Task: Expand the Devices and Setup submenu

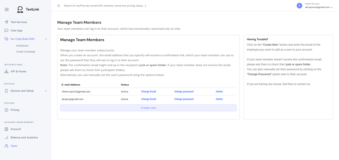Action: click(46, 91)
